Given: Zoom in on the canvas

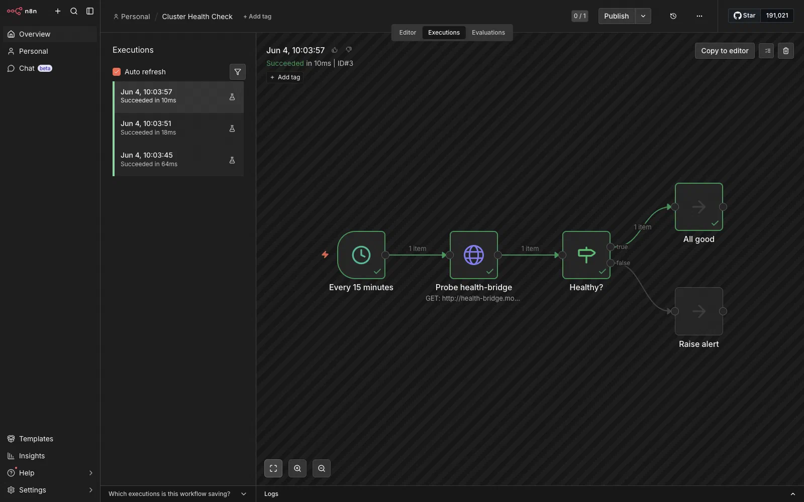Looking at the screenshot, I should click(x=297, y=468).
